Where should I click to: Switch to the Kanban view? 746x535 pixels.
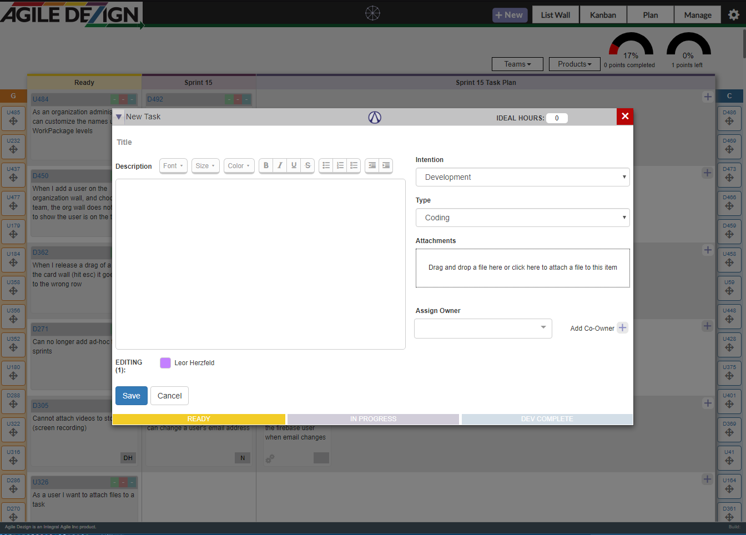coord(603,15)
